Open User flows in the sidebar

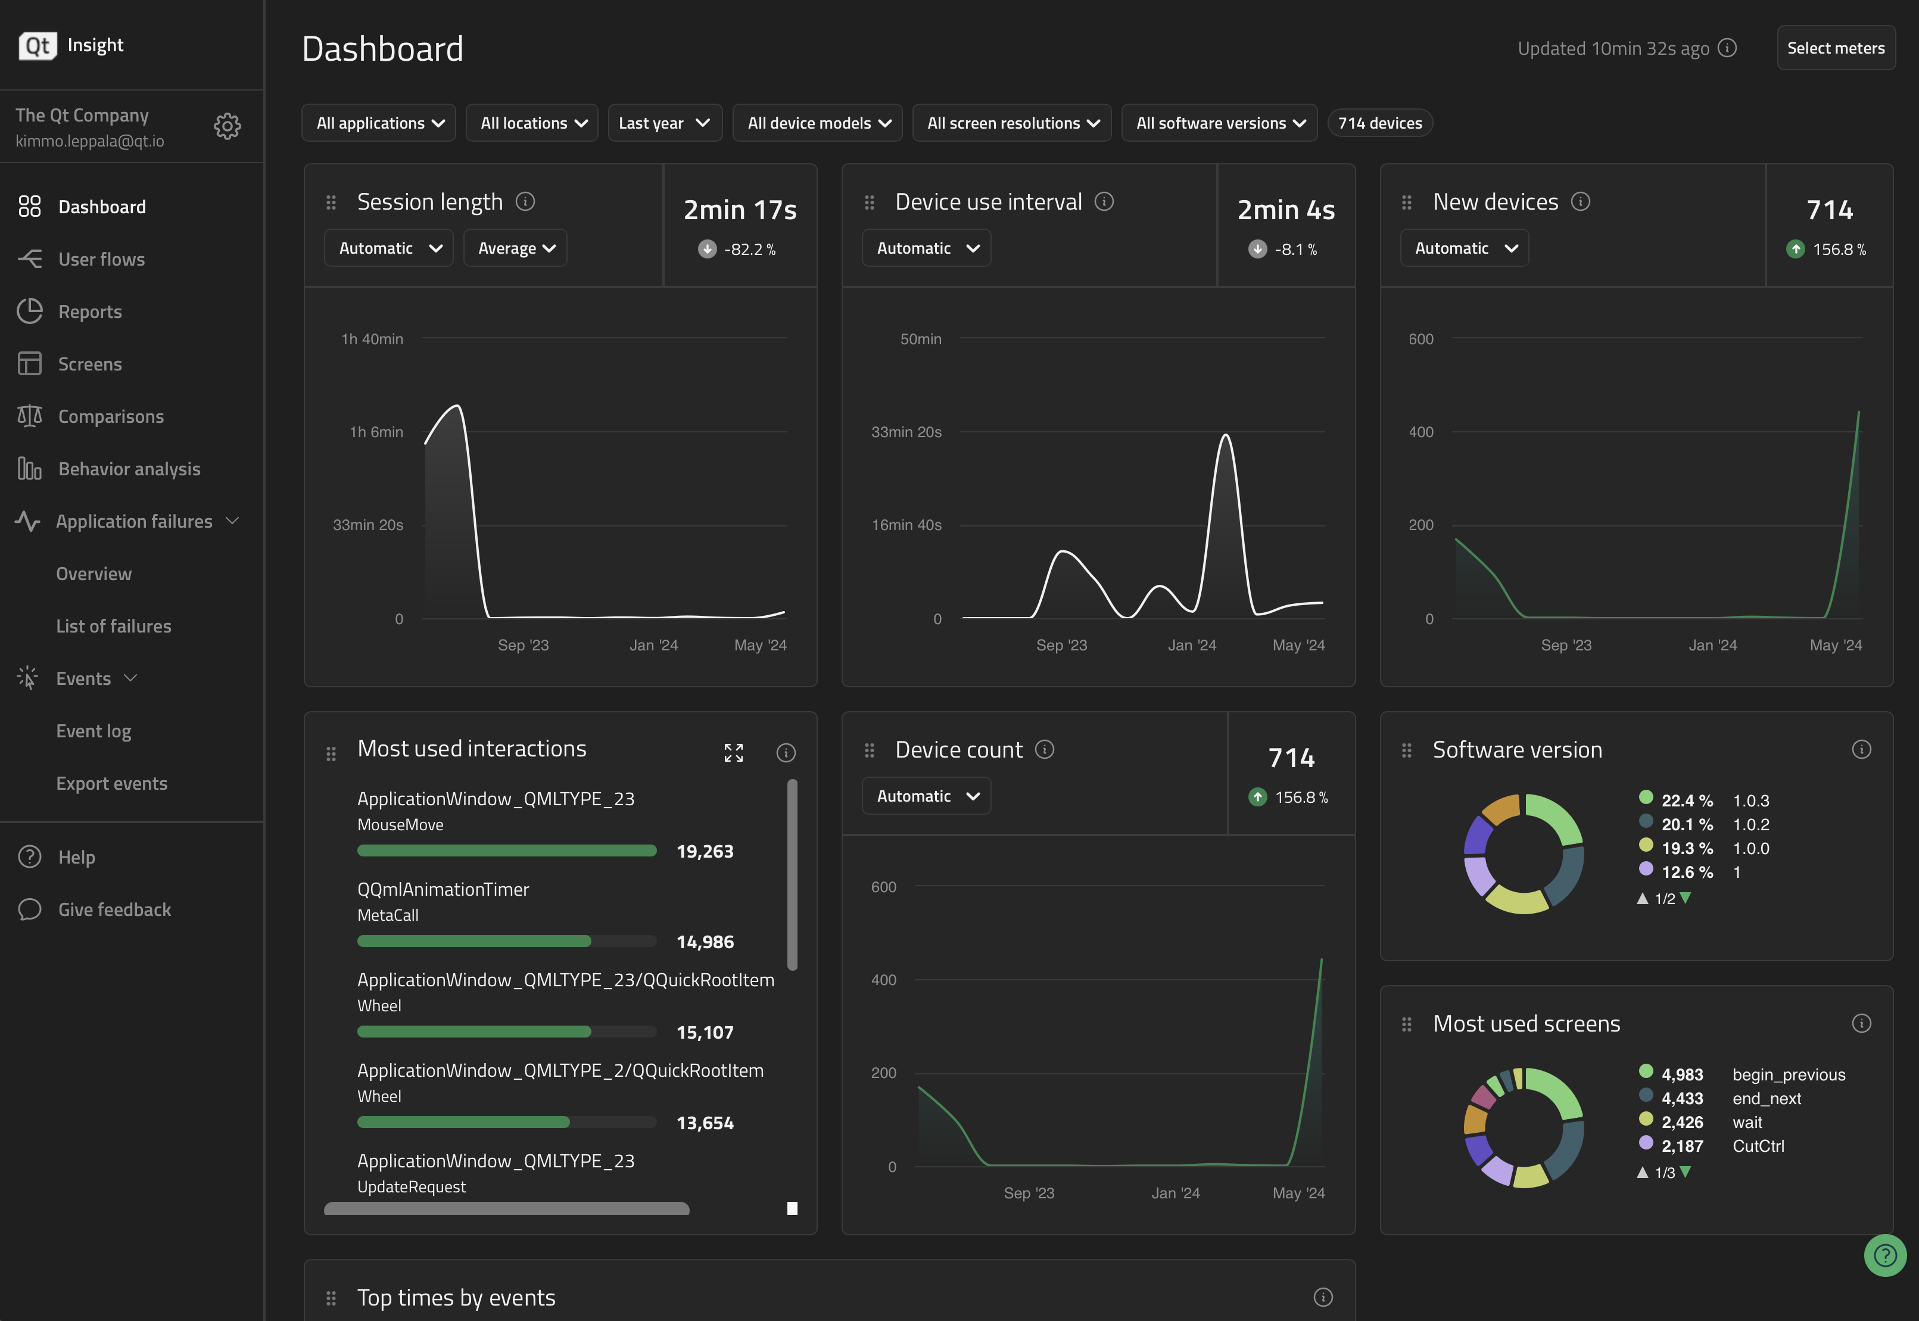click(101, 259)
